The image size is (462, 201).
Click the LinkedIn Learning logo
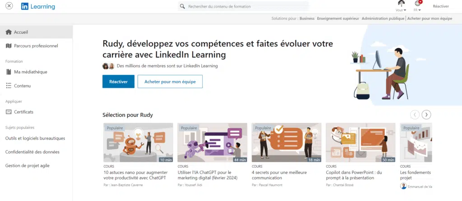pos(38,6)
